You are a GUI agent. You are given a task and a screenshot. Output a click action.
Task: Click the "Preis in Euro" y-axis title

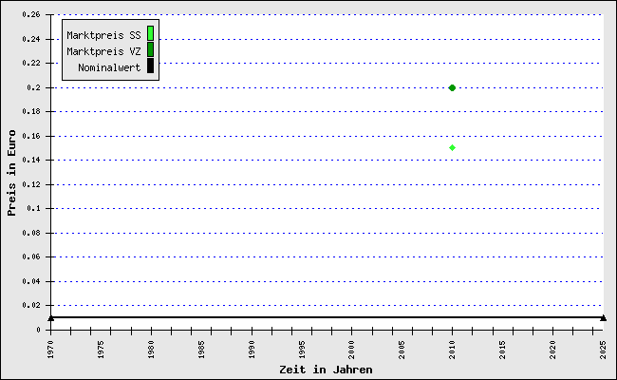point(12,173)
